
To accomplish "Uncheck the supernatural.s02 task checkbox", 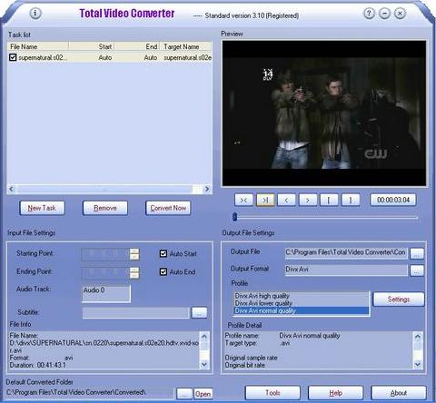I will point(13,57).
